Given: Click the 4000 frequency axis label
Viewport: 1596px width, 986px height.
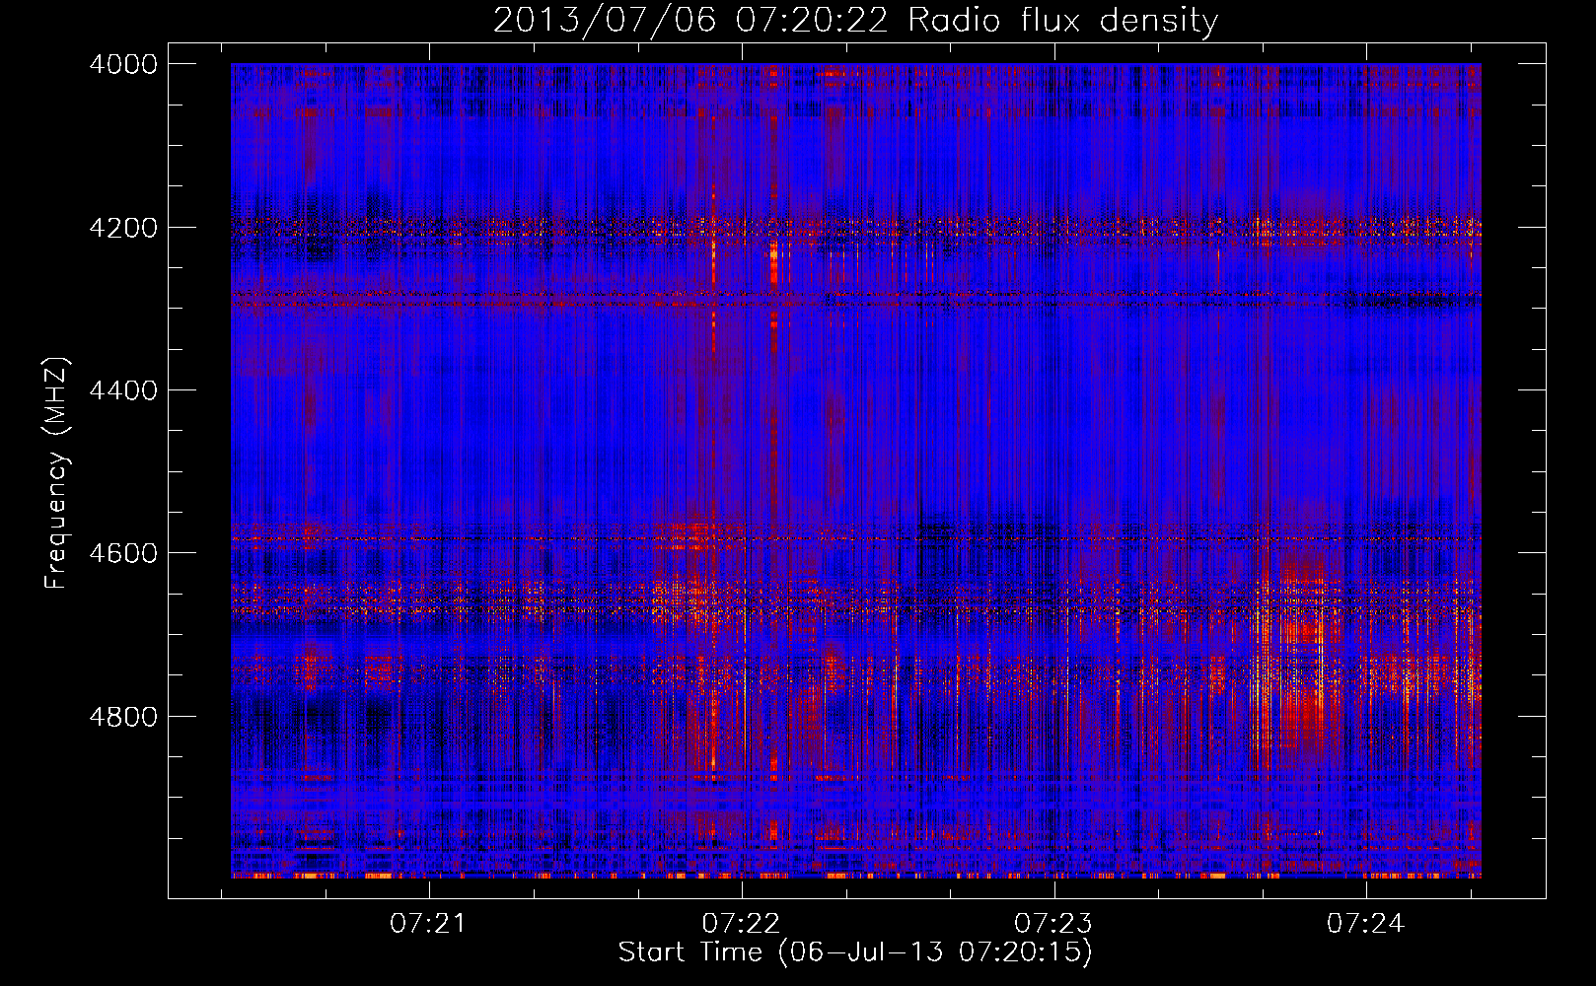Looking at the screenshot, I should click(123, 64).
